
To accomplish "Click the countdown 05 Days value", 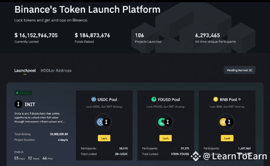I will tap(19, 158).
